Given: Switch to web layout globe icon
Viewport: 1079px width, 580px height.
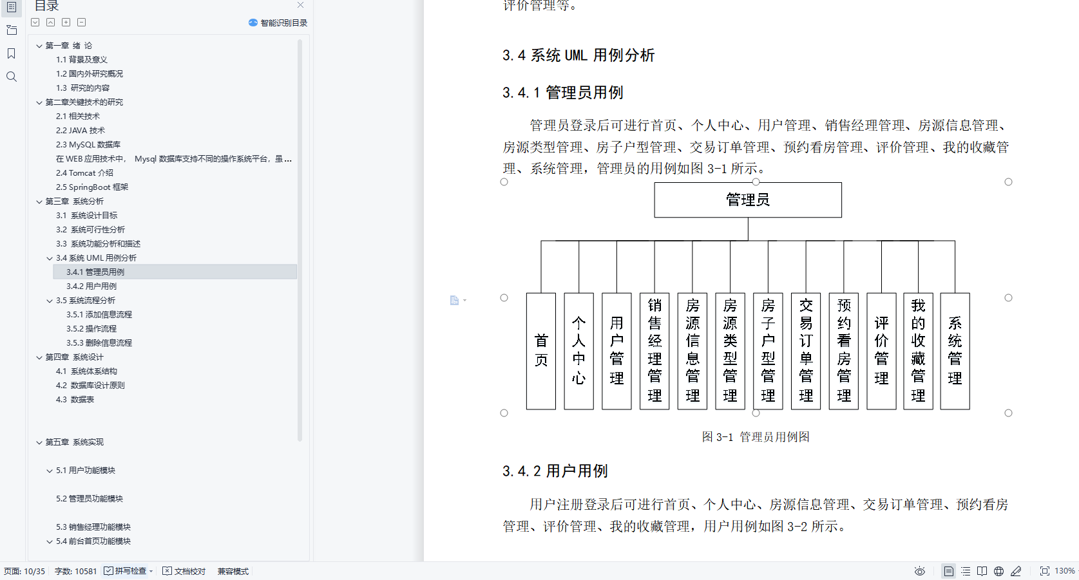Looking at the screenshot, I should 998,571.
